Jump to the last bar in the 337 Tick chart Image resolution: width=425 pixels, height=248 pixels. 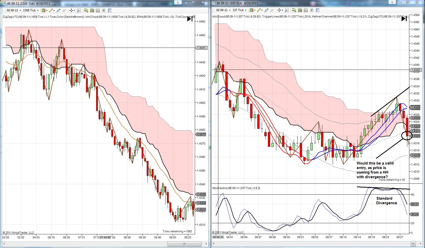tap(404, 18)
